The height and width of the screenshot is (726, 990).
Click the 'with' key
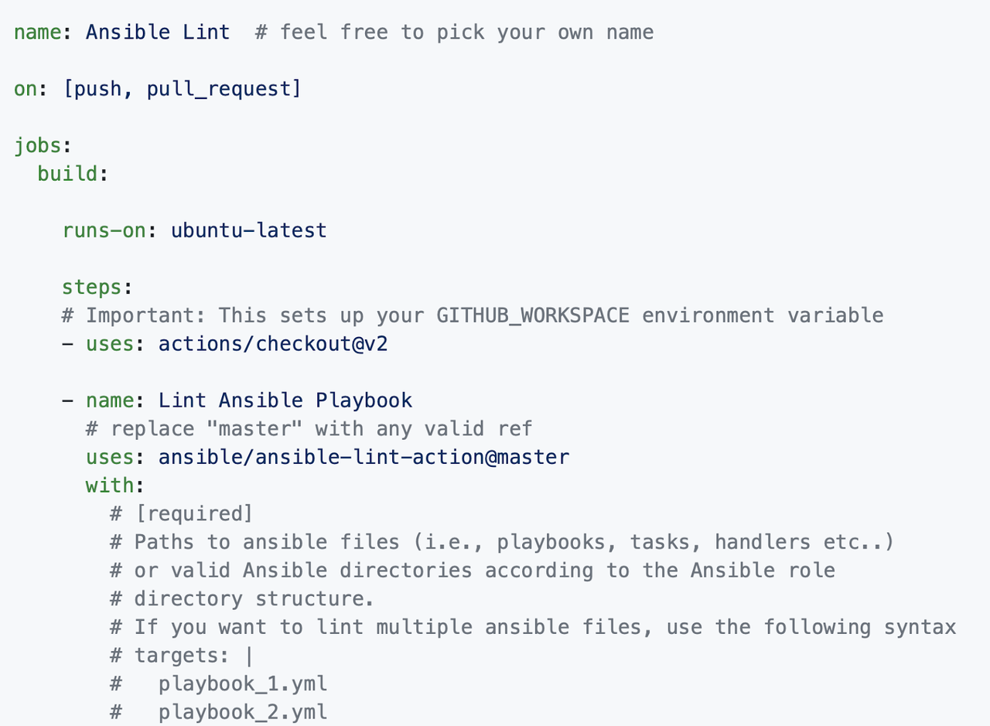pyautogui.click(x=110, y=486)
